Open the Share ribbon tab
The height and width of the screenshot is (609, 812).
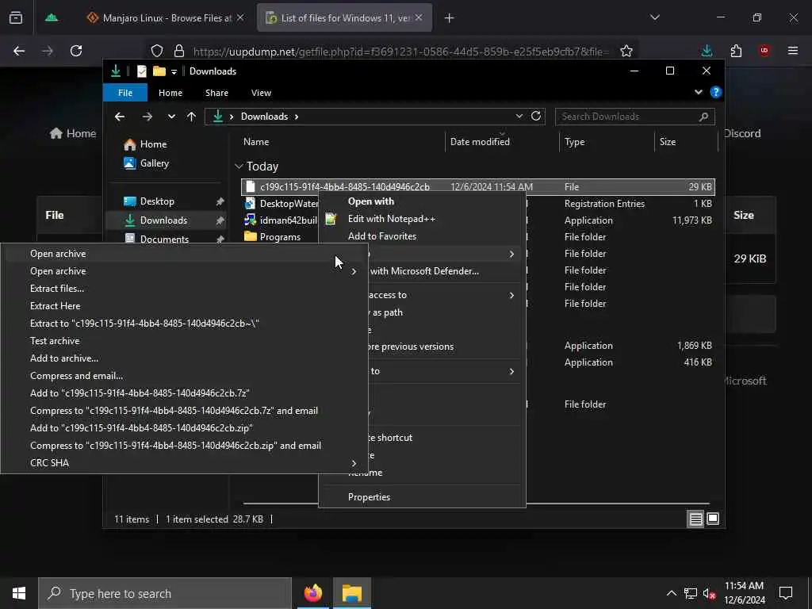216,93
